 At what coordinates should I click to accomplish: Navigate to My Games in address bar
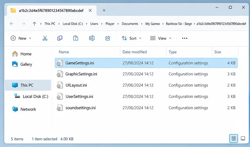[153, 24]
